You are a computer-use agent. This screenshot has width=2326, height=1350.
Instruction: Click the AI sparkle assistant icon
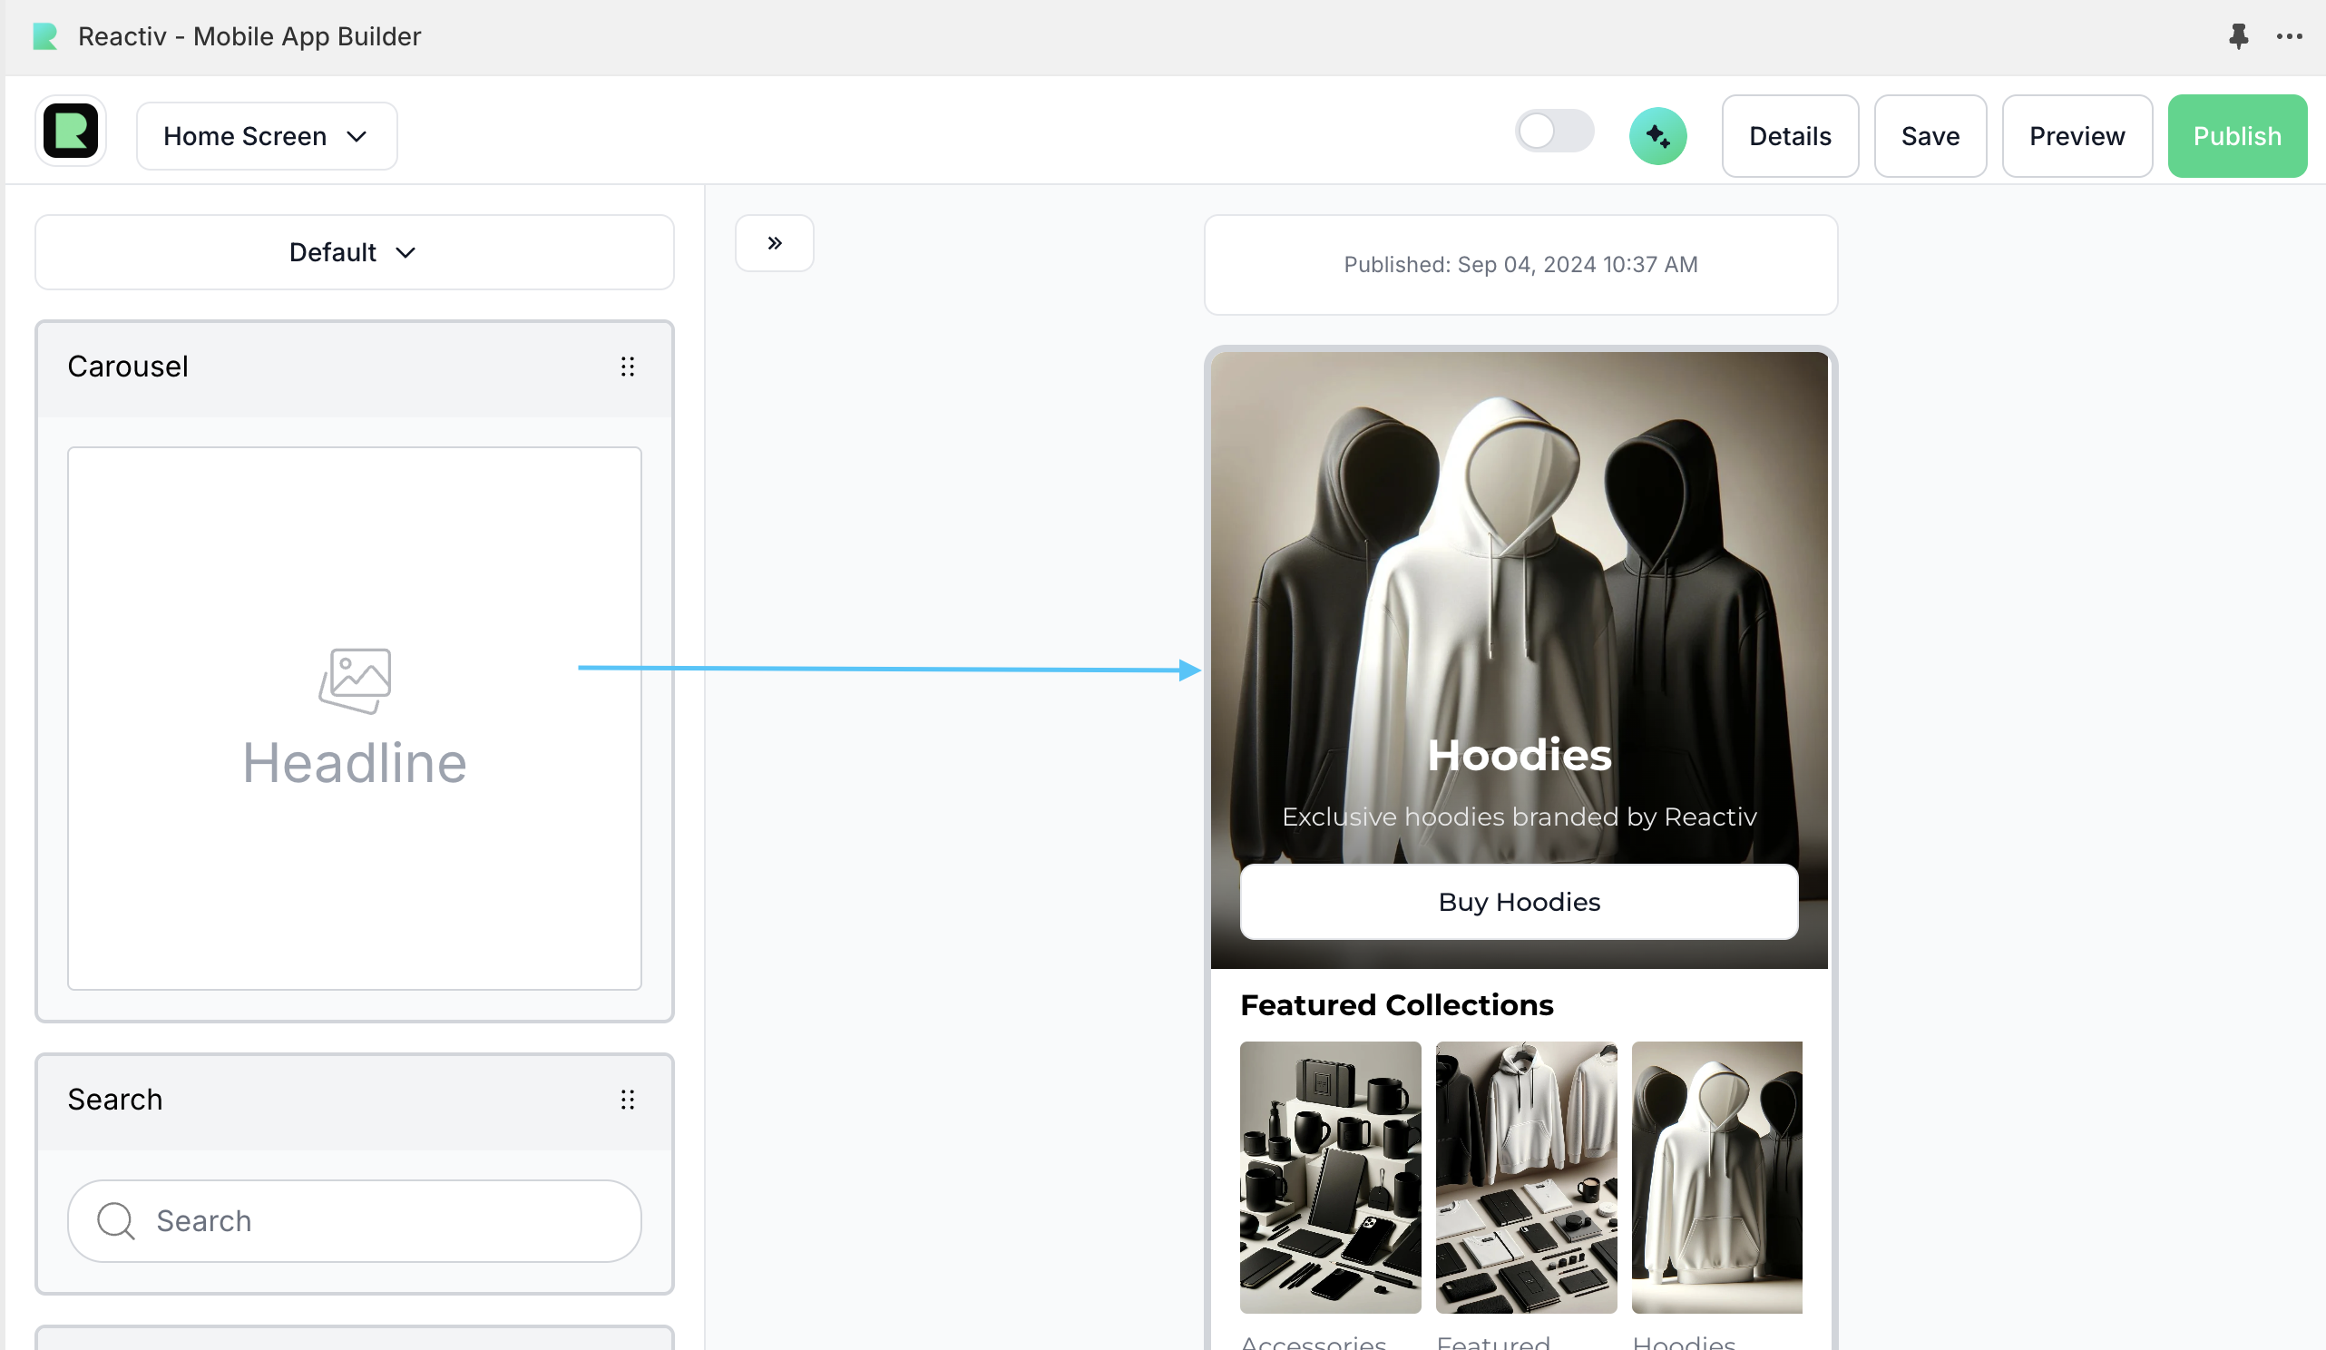1657,137
